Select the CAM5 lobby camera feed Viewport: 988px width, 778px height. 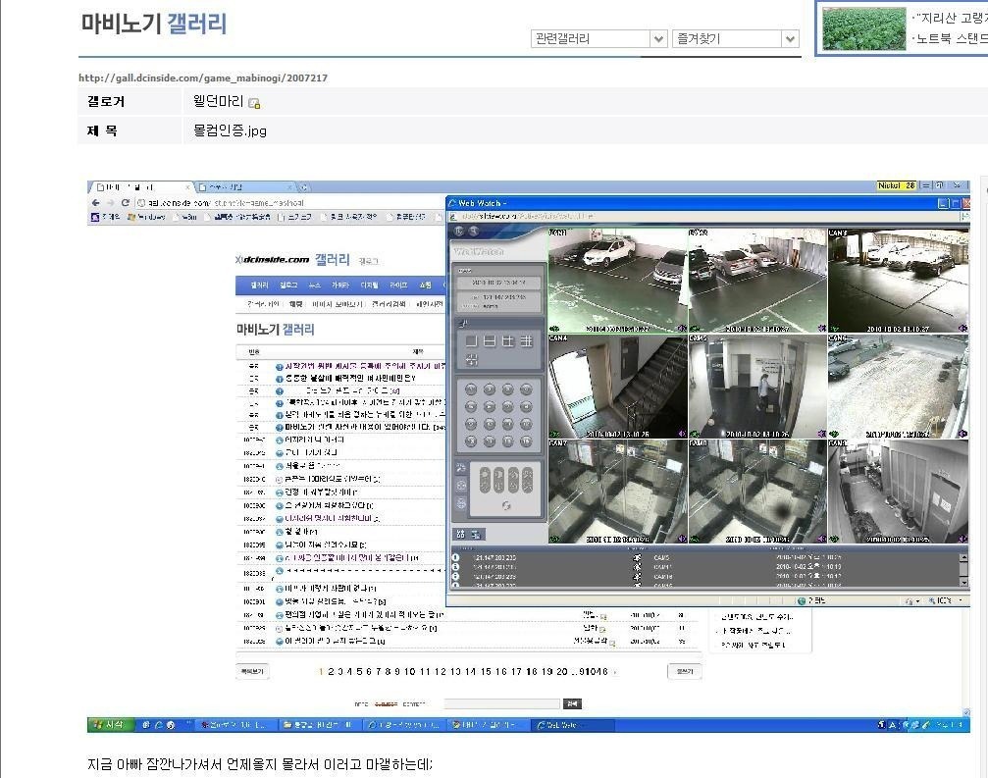[x=757, y=387]
